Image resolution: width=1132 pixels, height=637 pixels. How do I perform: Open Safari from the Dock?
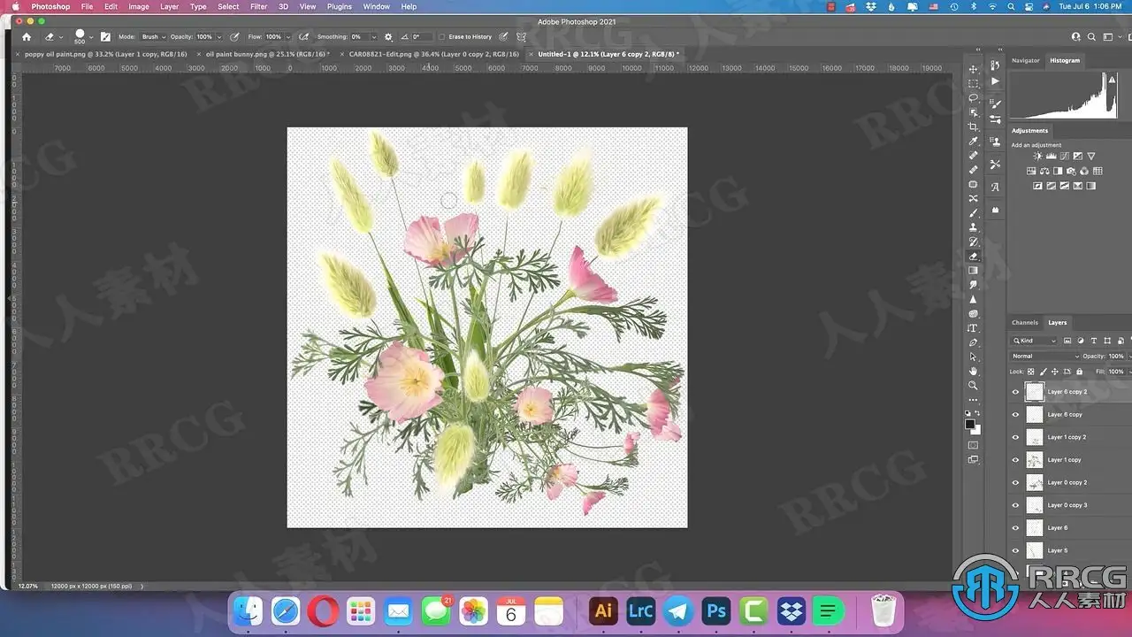(x=286, y=610)
